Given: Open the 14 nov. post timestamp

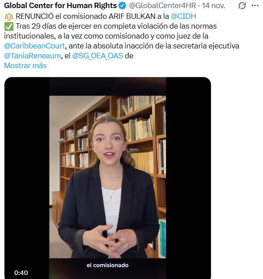Looking at the screenshot, I should (213, 6).
